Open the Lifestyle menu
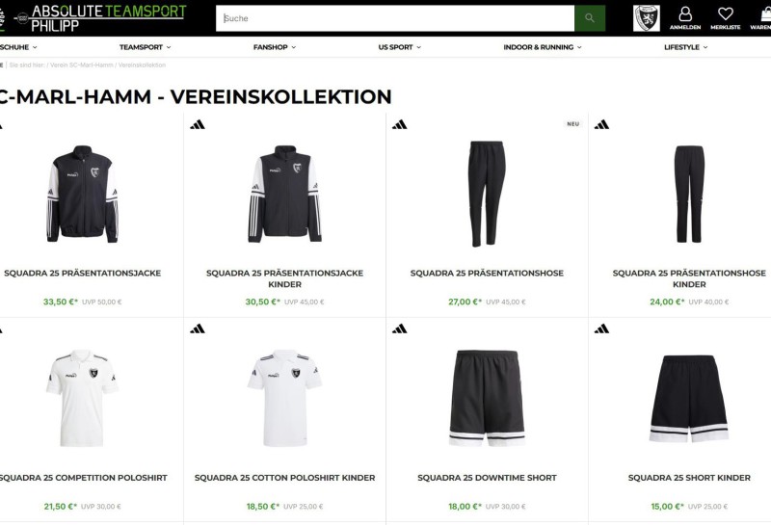Image resolution: width=771 pixels, height=525 pixels. point(686,47)
